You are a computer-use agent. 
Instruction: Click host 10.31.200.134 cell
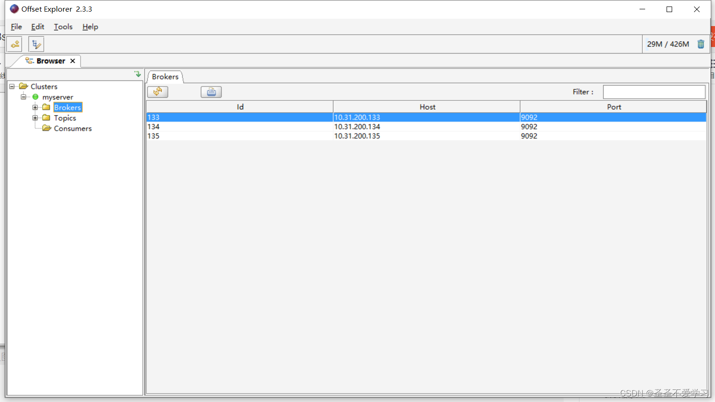click(427, 127)
